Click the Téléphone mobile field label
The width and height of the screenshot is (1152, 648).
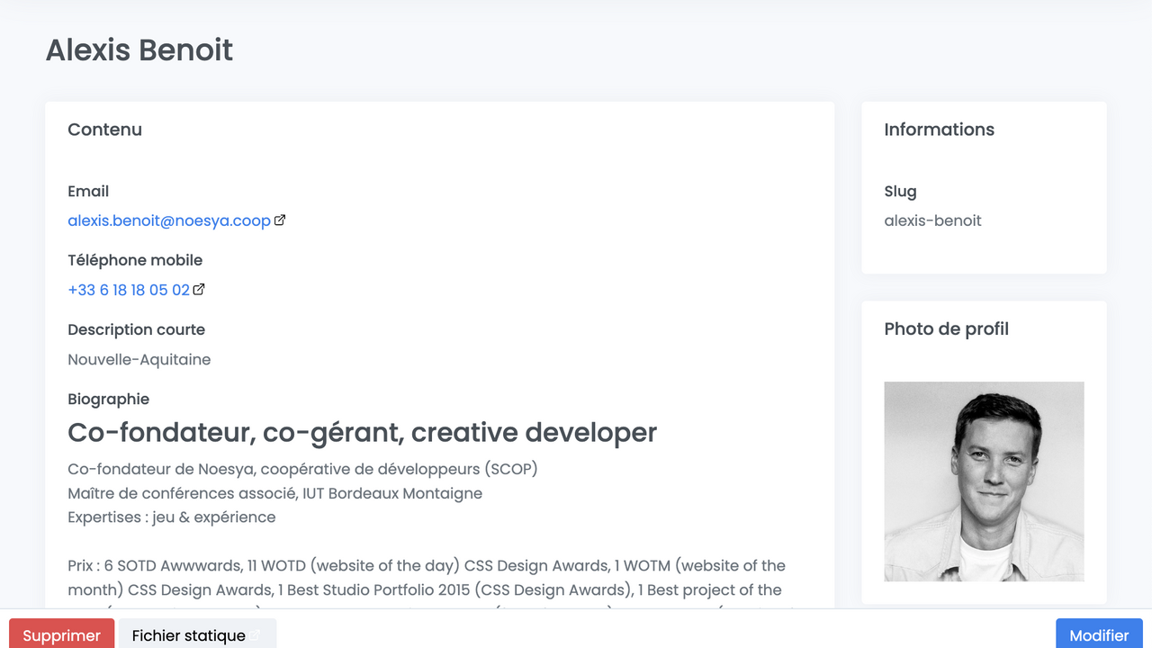135,260
